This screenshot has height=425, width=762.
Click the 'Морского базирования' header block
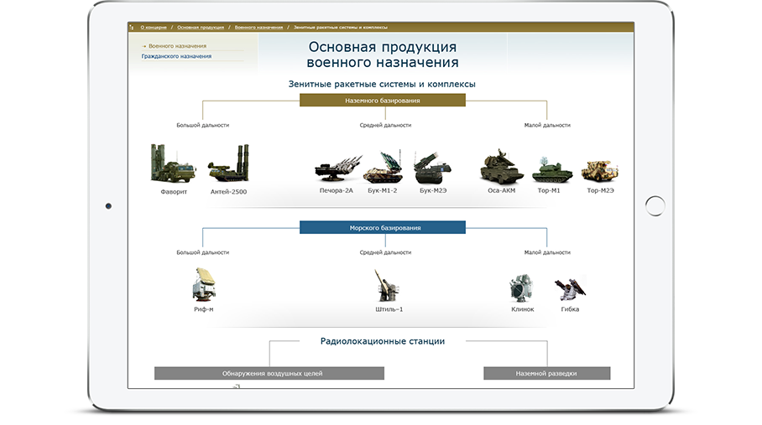click(x=383, y=227)
